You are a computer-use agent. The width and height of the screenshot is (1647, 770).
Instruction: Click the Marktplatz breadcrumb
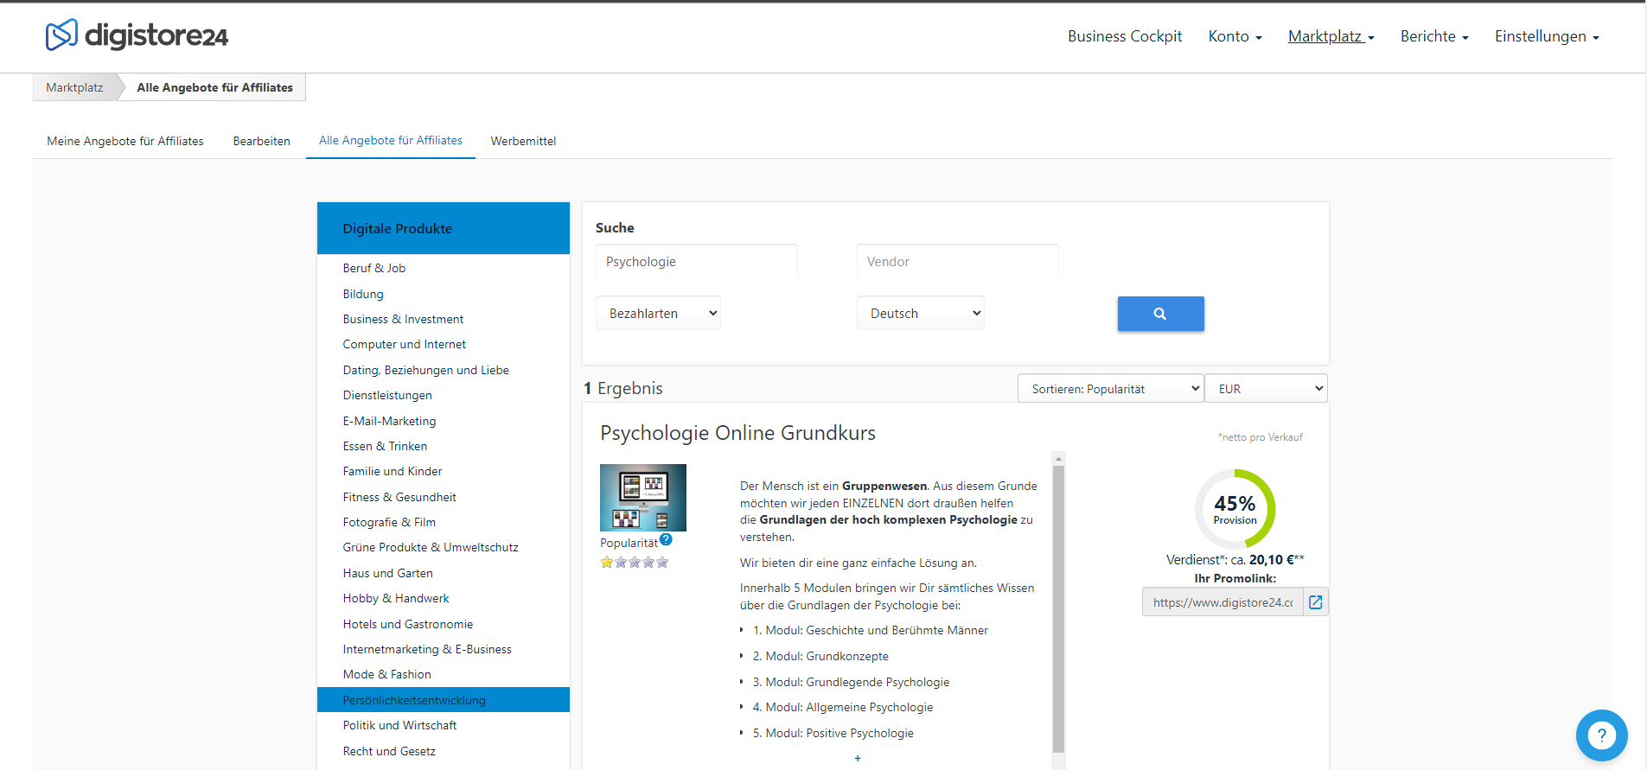click(x=74, y=87)
